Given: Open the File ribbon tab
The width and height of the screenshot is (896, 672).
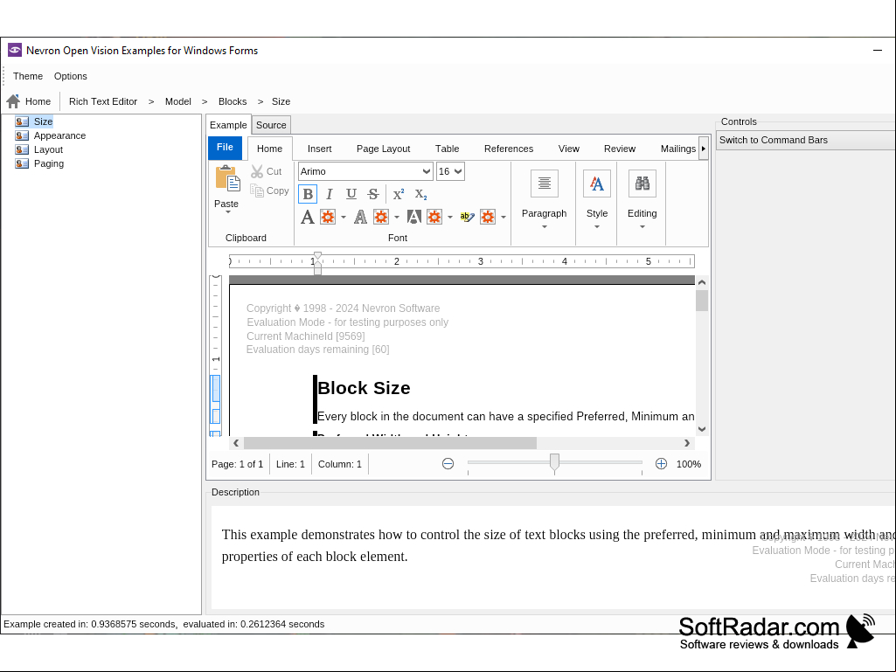Looking at the screenshot, I should 226,148.
